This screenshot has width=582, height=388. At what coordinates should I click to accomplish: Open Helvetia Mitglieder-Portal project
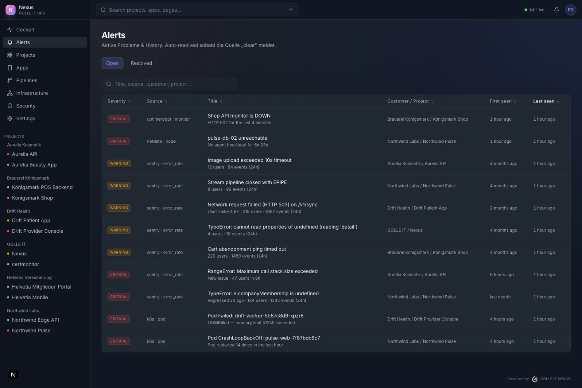(45, 287)
